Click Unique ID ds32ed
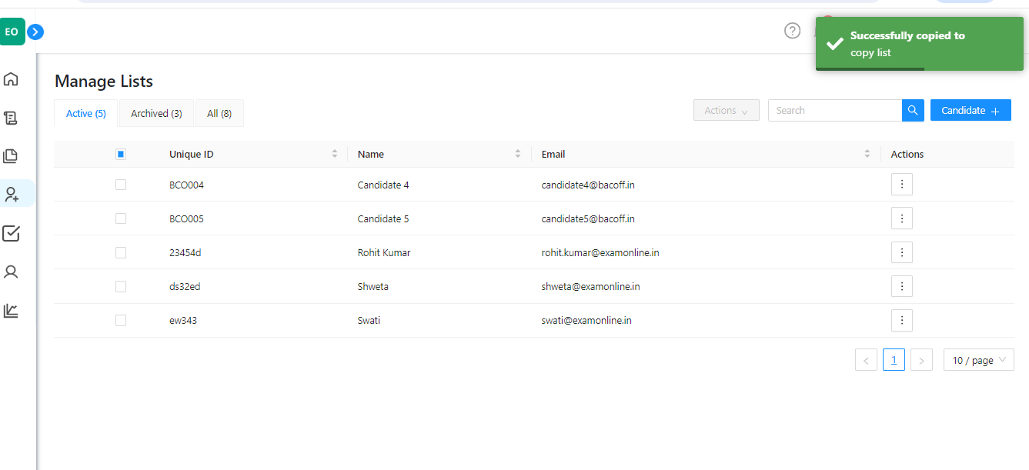1029x470 pixels. [x=185, y=286]
